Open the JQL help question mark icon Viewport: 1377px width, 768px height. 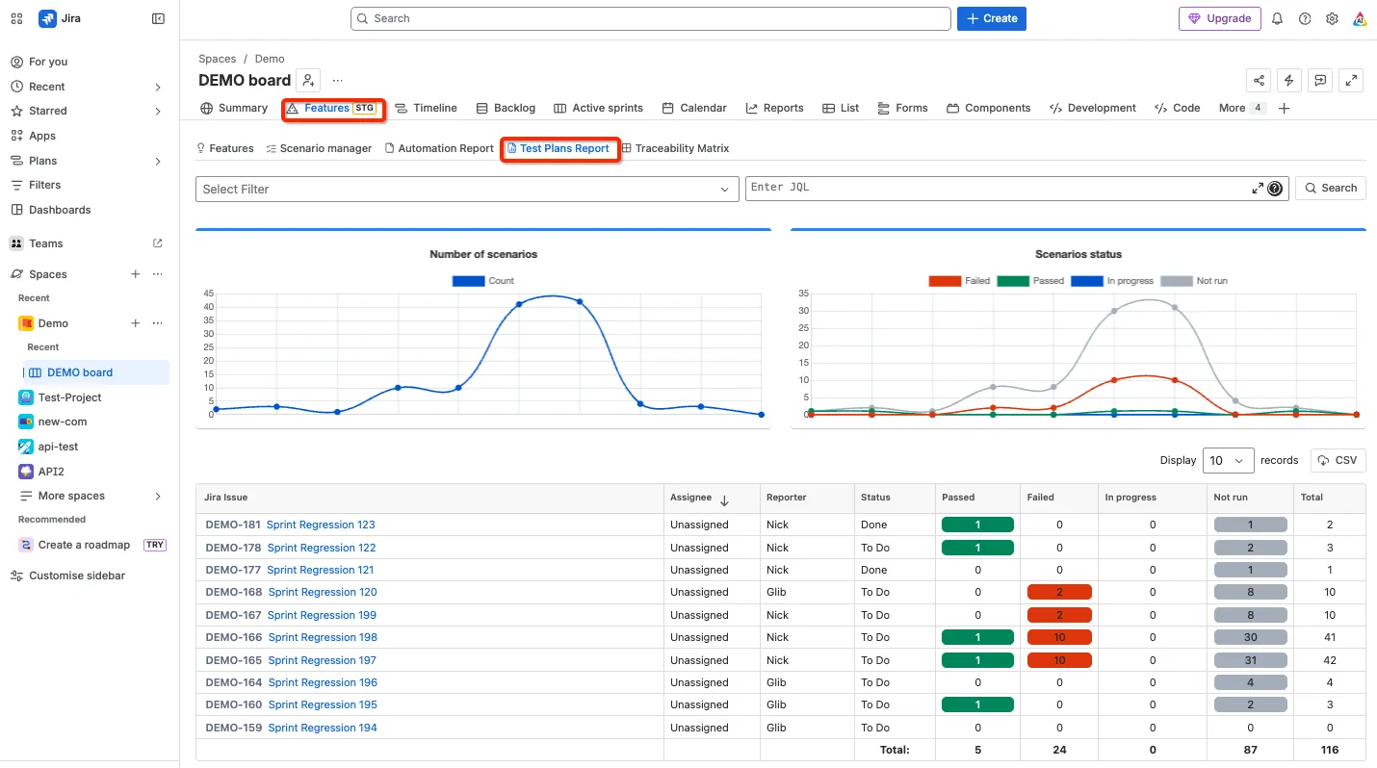click(x=1275, y=189)
